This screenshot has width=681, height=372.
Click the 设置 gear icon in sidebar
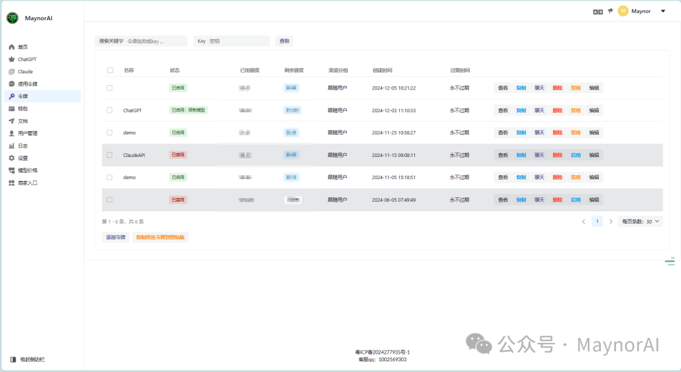coord(11,158)
